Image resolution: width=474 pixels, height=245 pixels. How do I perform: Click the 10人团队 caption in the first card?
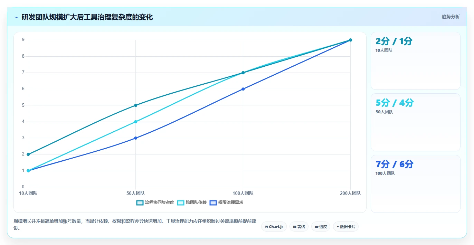pos(384,50)
